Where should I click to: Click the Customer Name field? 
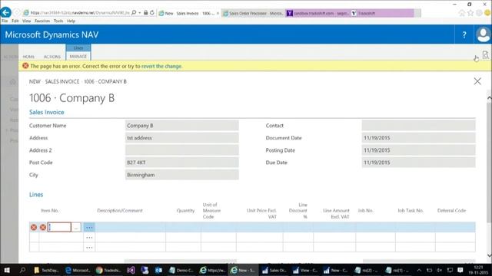click(181, 126)
